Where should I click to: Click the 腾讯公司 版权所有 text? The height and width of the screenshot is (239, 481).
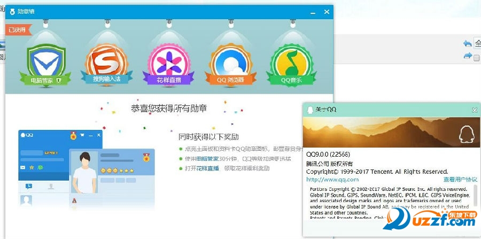tap(329, 164)
